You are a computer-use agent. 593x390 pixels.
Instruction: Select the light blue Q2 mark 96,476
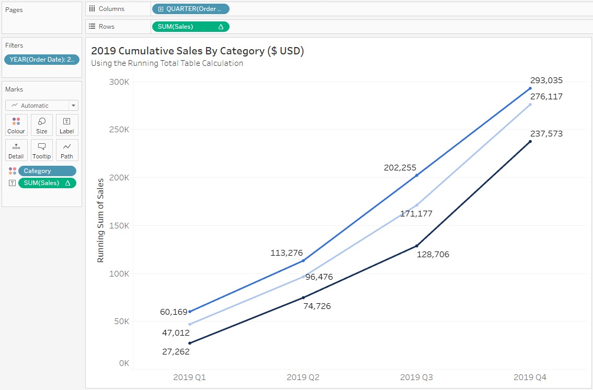[303, 277]
